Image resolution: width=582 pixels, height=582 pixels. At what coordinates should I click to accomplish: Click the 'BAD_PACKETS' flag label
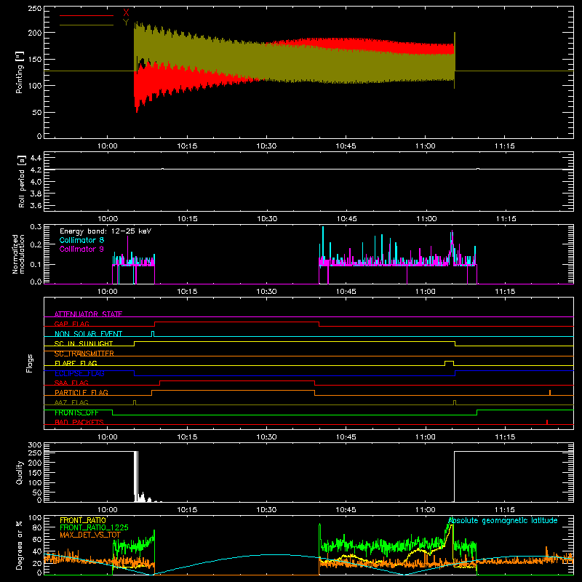[x=79, y=422]
